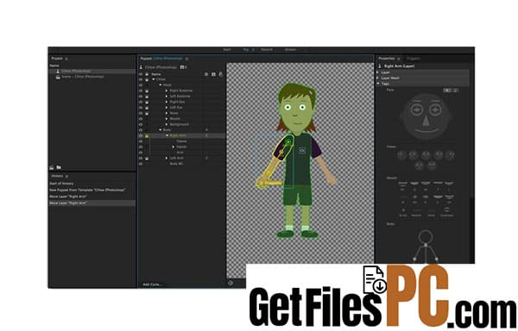
Task: Collapse the Tags section in Properties
Action: coord(378,84)
